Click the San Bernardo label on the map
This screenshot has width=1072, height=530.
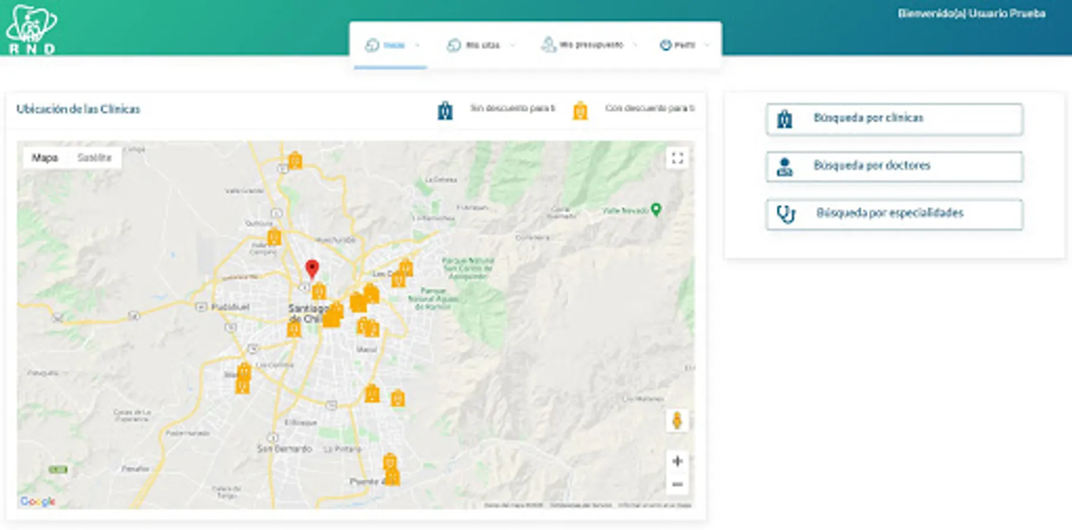click(x=284, y=449)
